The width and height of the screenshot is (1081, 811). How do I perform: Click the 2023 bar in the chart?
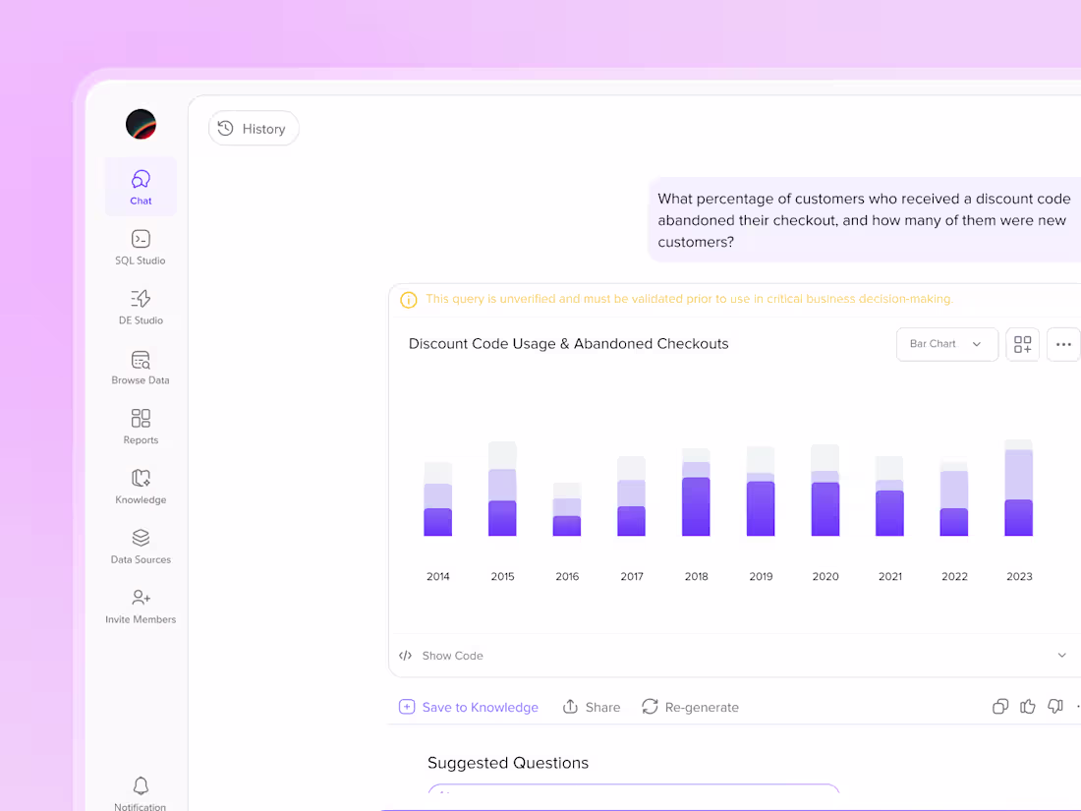click(1019, 488)
